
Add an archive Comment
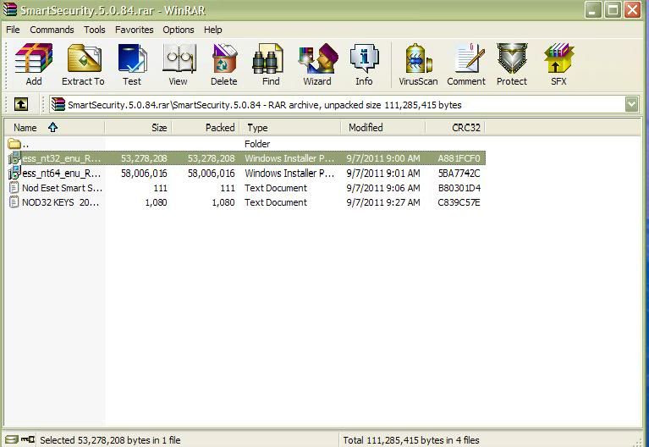pyautogui.click(x=469, y=58)
